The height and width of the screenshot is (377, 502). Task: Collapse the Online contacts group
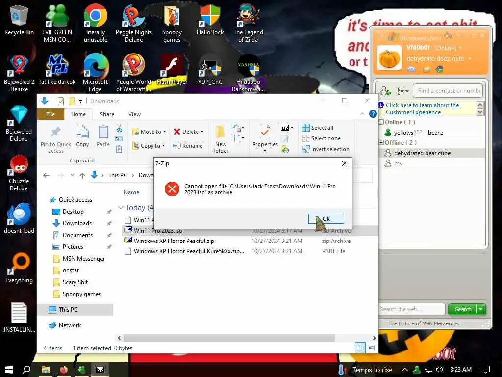tap(381, 122)
